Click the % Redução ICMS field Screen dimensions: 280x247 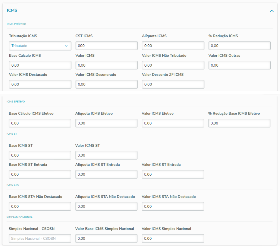pyautogui.click(x=239, y=46)
